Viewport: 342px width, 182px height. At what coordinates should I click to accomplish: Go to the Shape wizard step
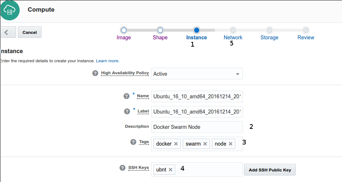[x=160, y=30]
